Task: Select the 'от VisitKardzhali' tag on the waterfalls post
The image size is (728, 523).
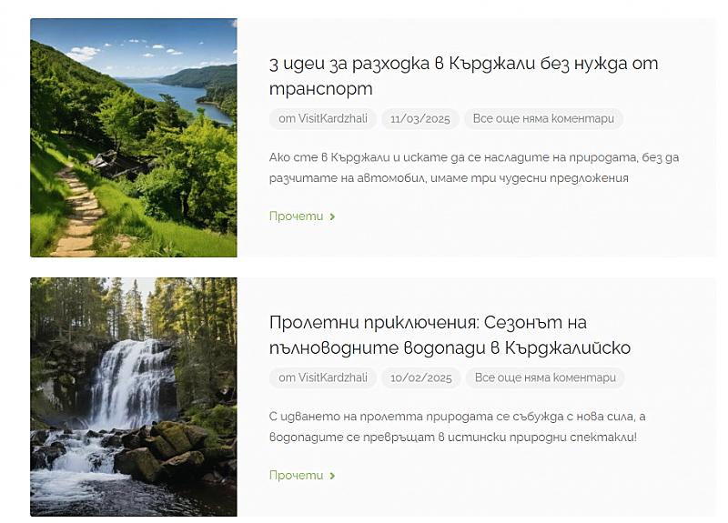Action: (x=323, y=377)
